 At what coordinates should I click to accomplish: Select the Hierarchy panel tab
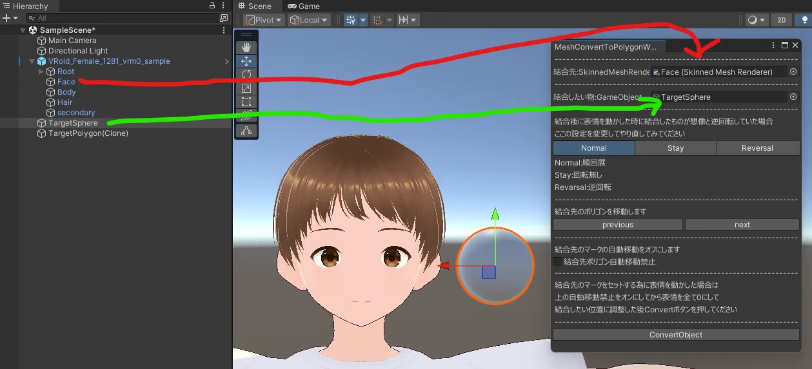pos(26,6)
